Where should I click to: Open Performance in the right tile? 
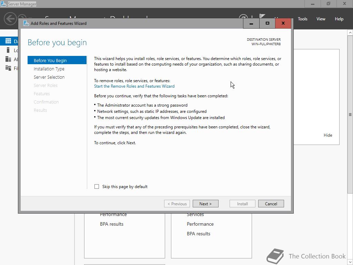point(200,224)
